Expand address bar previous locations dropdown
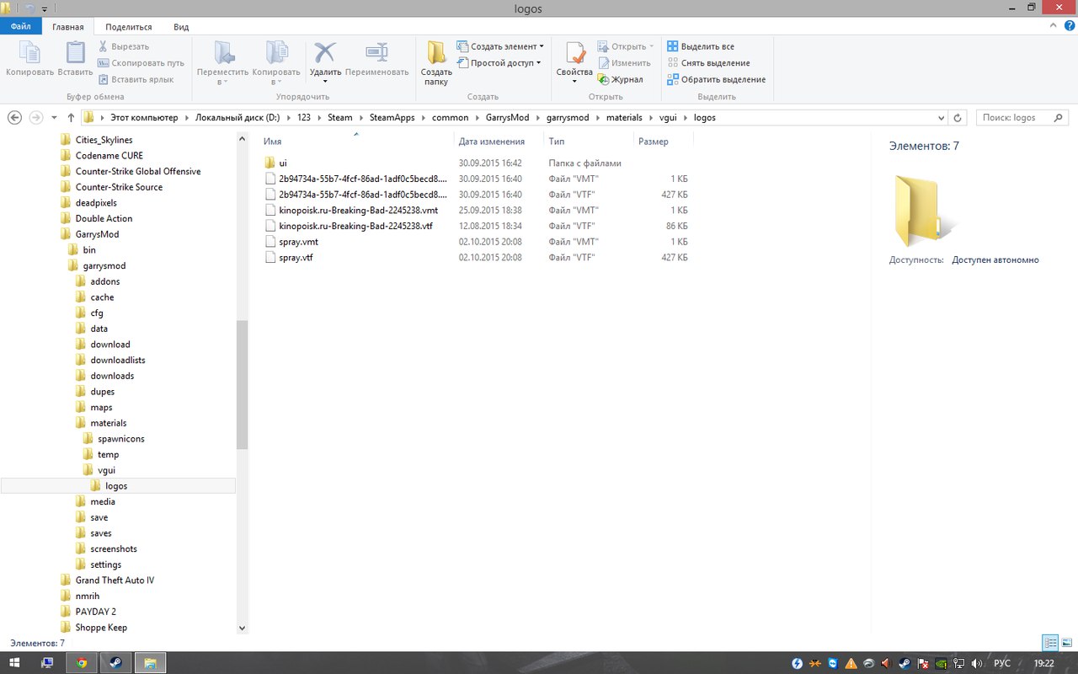The image size is (1078, 674). (x=940, y=118)
